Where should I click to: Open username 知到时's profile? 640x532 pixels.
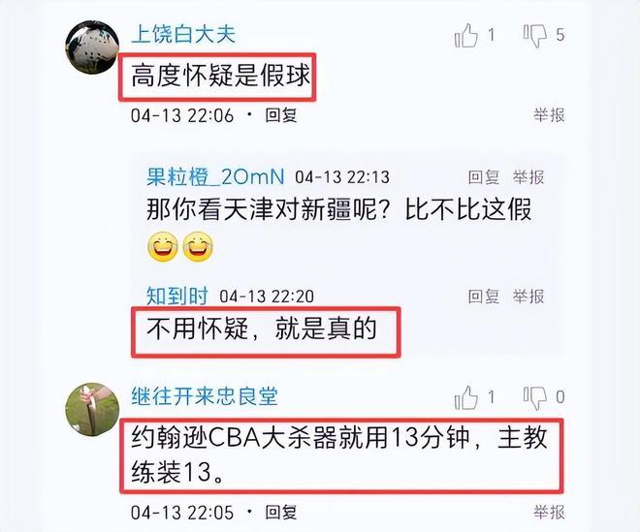click(x=177, y=296)
